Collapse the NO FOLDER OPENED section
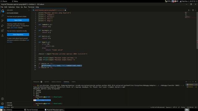The height and width of the screenshot is (111, 198). pyautogui.click(x=18, y=13)
